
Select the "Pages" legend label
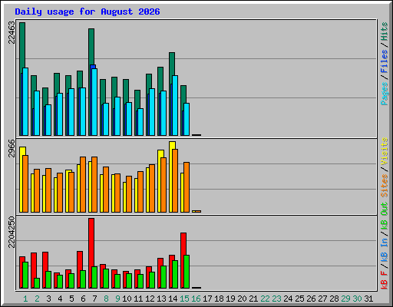point(385,94)
